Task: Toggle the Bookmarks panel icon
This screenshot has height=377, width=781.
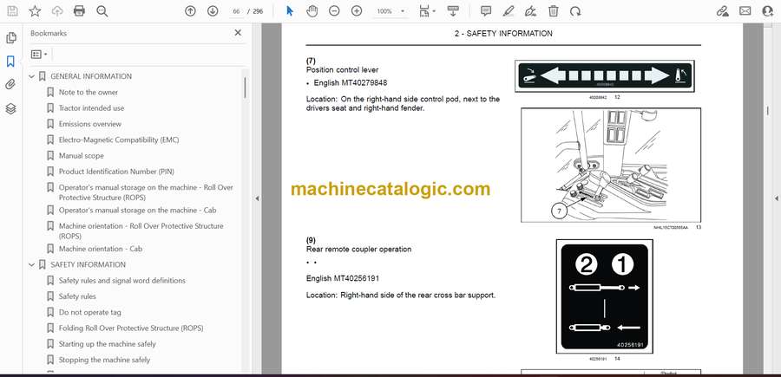Action: point(10,62)
